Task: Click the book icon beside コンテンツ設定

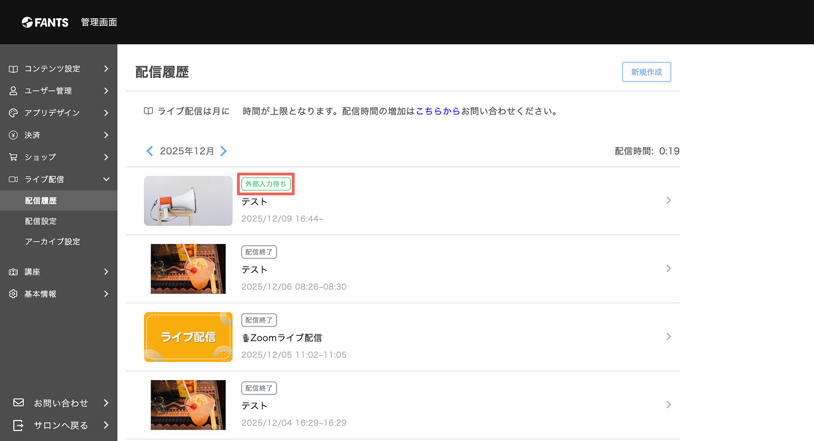Action: pos(13,69)
